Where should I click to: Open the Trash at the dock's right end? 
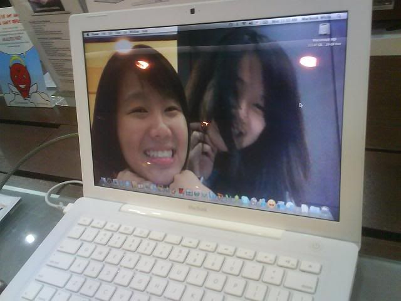325,209
